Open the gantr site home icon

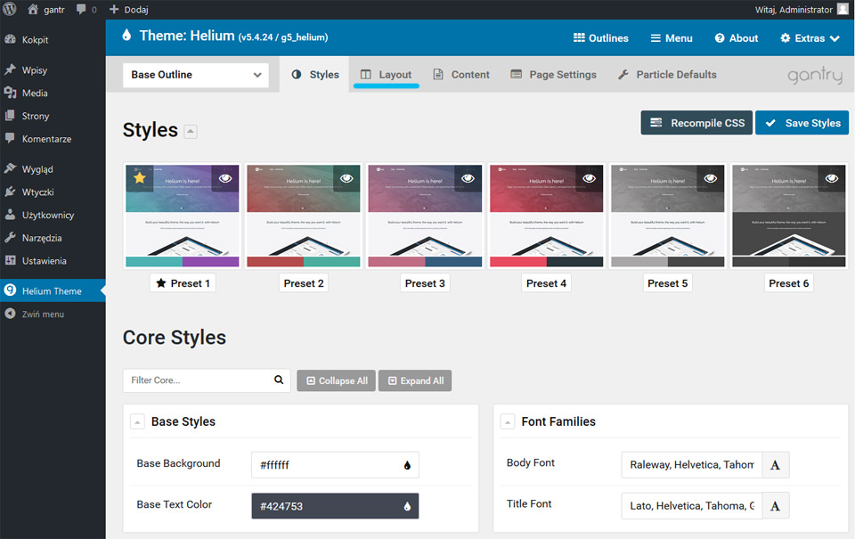click(33, 9)
